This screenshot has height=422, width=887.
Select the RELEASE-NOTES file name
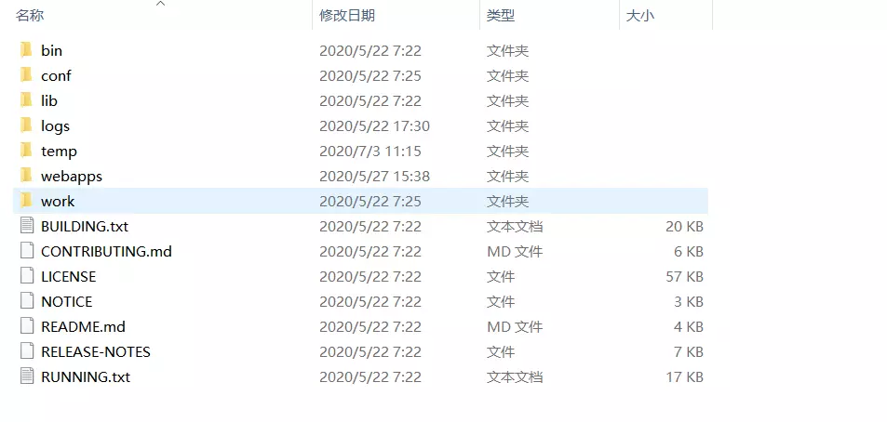96,352
